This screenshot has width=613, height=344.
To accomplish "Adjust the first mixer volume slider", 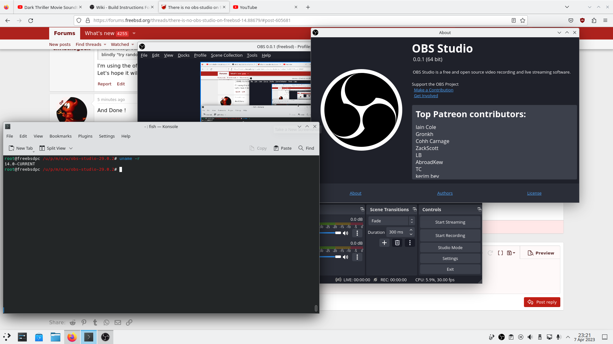I will click(338, 233).
